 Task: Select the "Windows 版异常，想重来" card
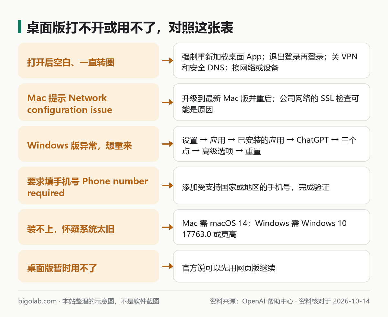point(89,144)
